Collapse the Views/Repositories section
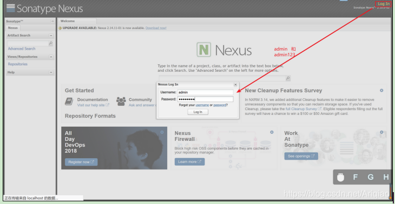This screenshot has height=204, width=395. [x=51, y=57]
